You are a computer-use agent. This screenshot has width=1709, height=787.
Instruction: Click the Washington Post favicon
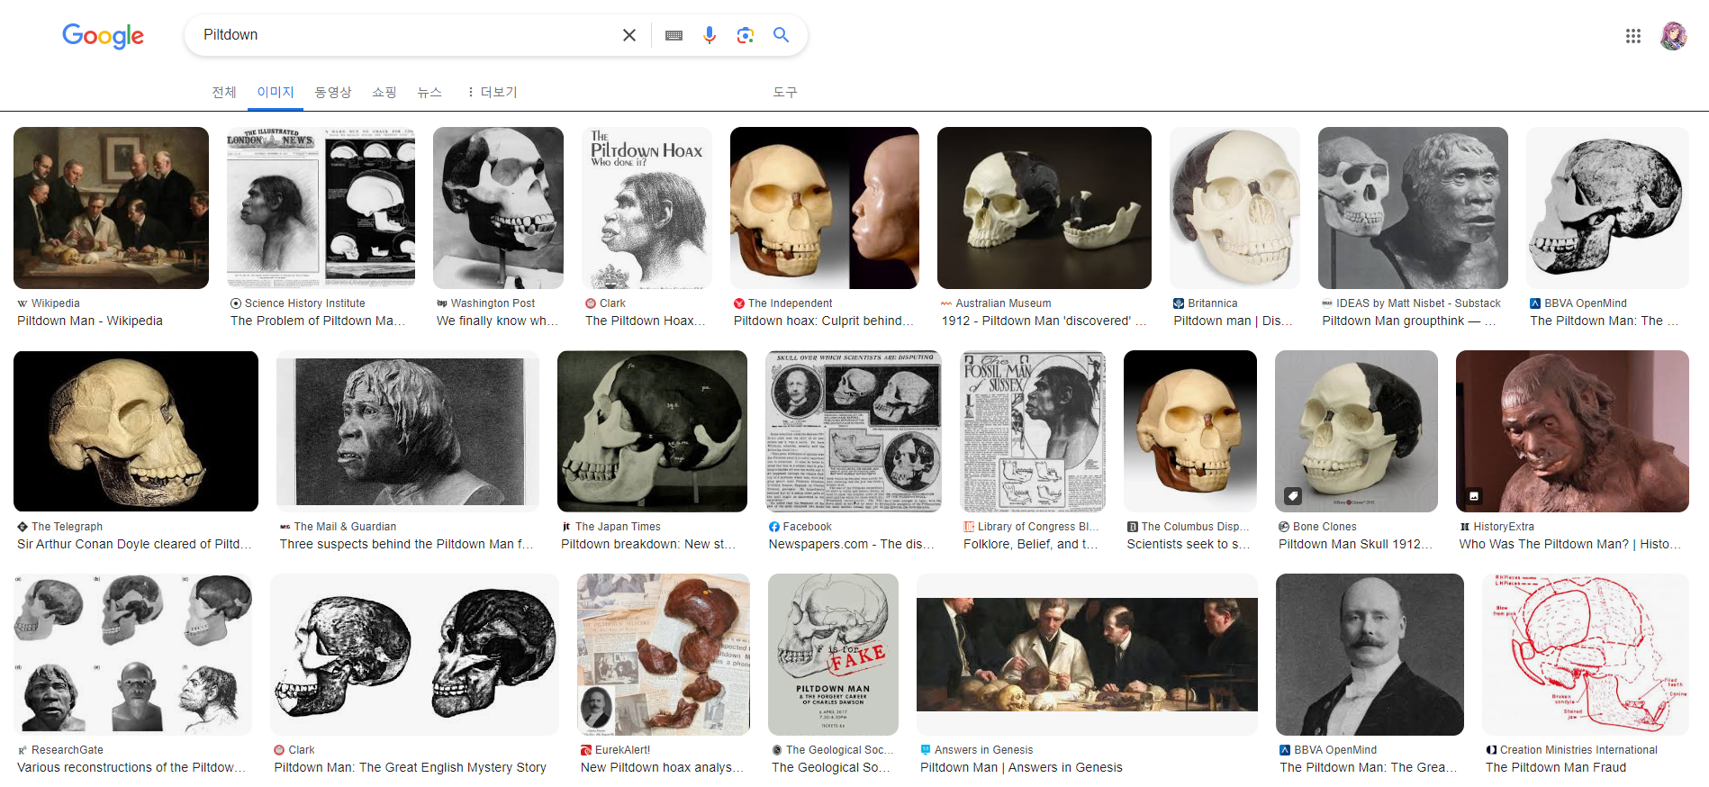pyautogui.click(x=442, y=303)
